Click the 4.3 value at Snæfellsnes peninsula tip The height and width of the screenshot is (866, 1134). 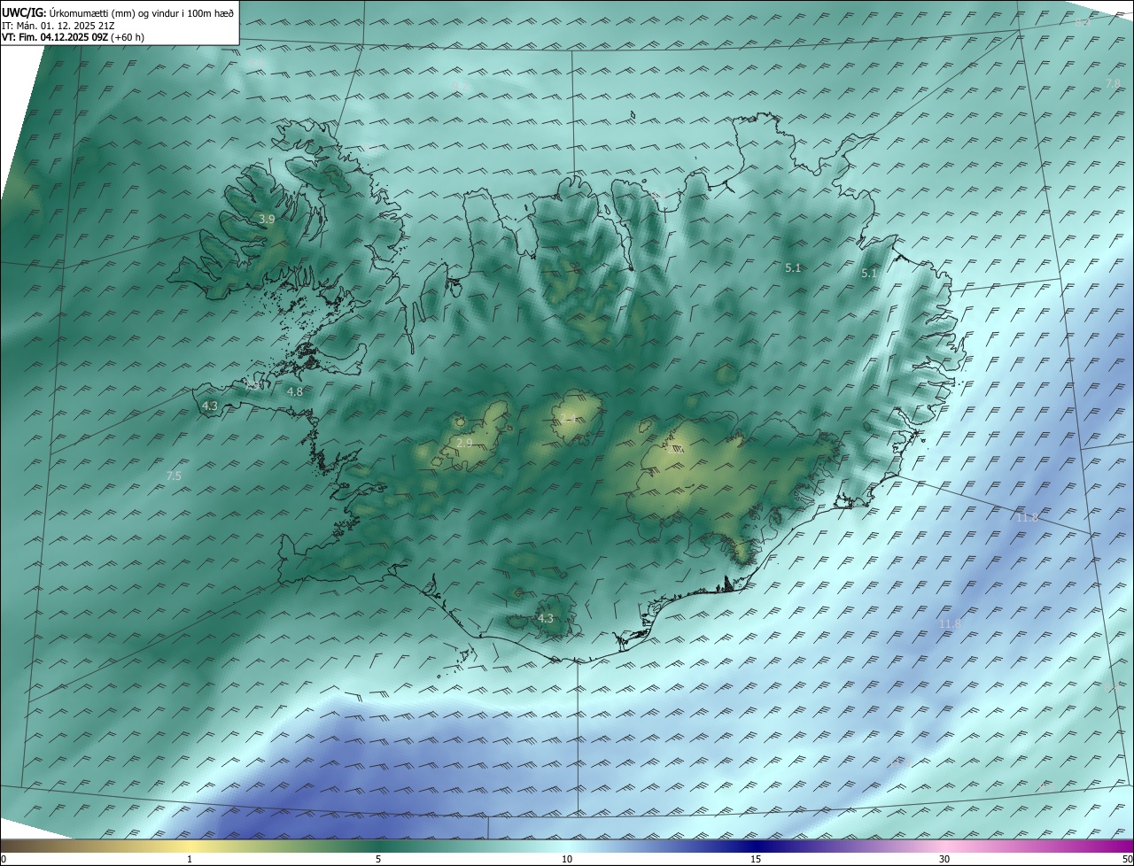tap(210, 406)
